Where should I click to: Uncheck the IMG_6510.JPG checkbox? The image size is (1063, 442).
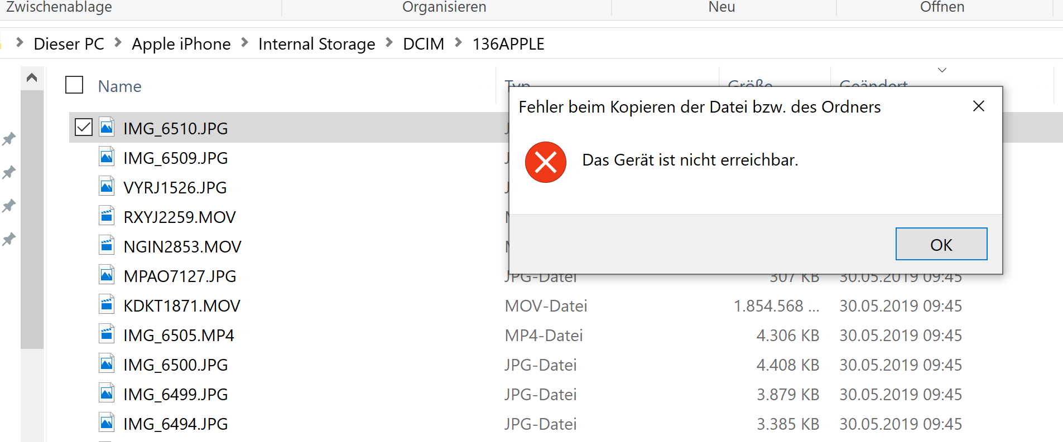[84, 128]
